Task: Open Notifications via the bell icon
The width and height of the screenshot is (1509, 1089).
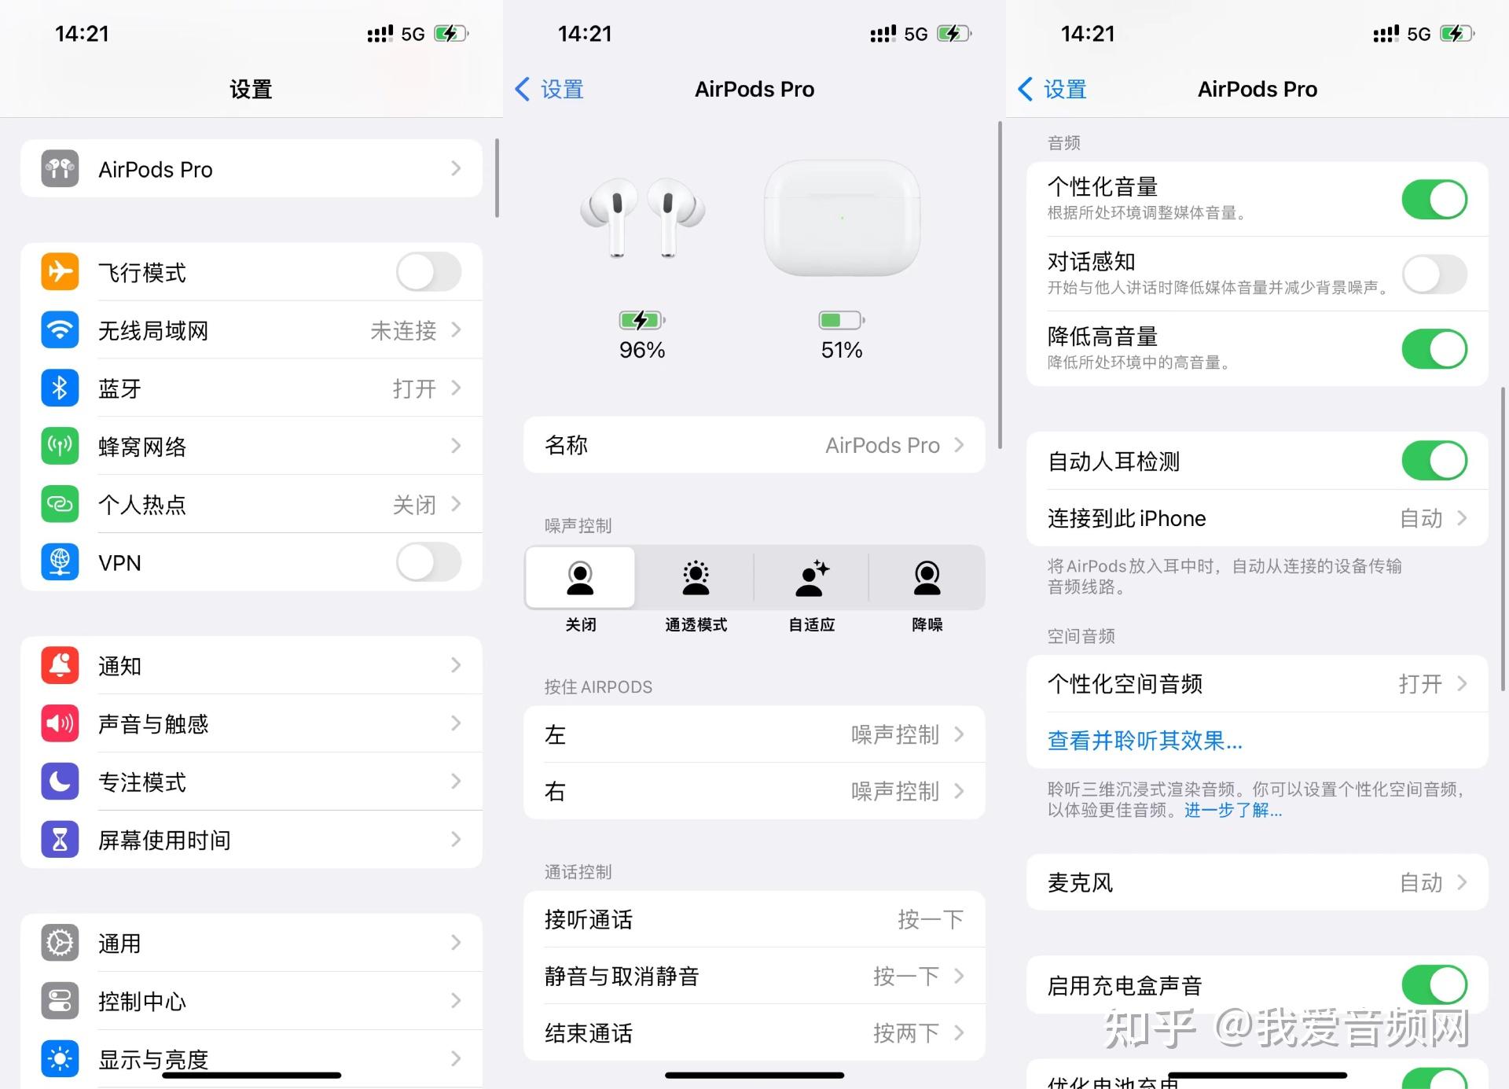Action: (x=59, y=665)
